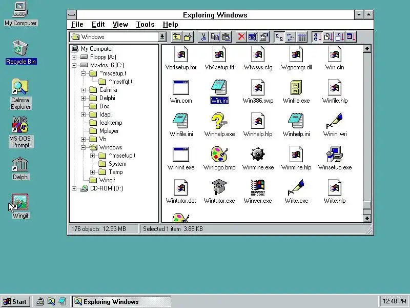410x308 pixels.
Task: Select the Wininit.exe window icon
Action: [181, 154]
